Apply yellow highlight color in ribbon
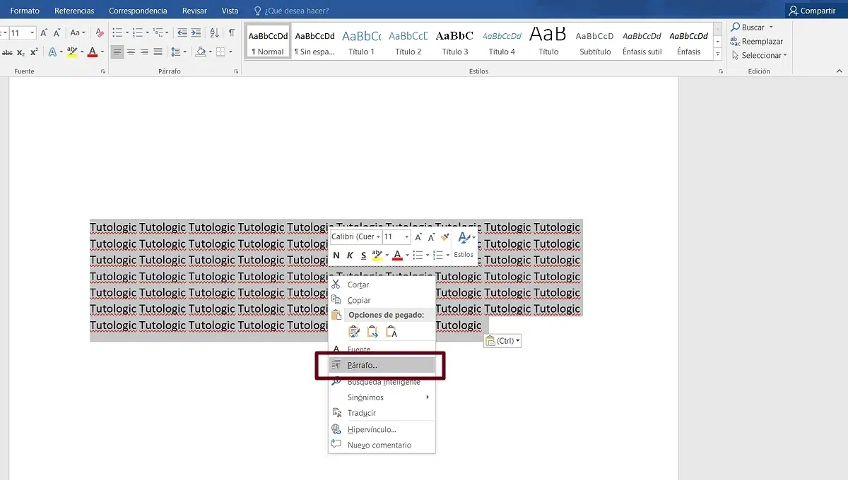848x480 pixels. (71, 52)
